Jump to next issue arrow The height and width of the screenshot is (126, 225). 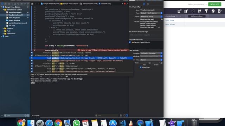[x=127, y=4]
